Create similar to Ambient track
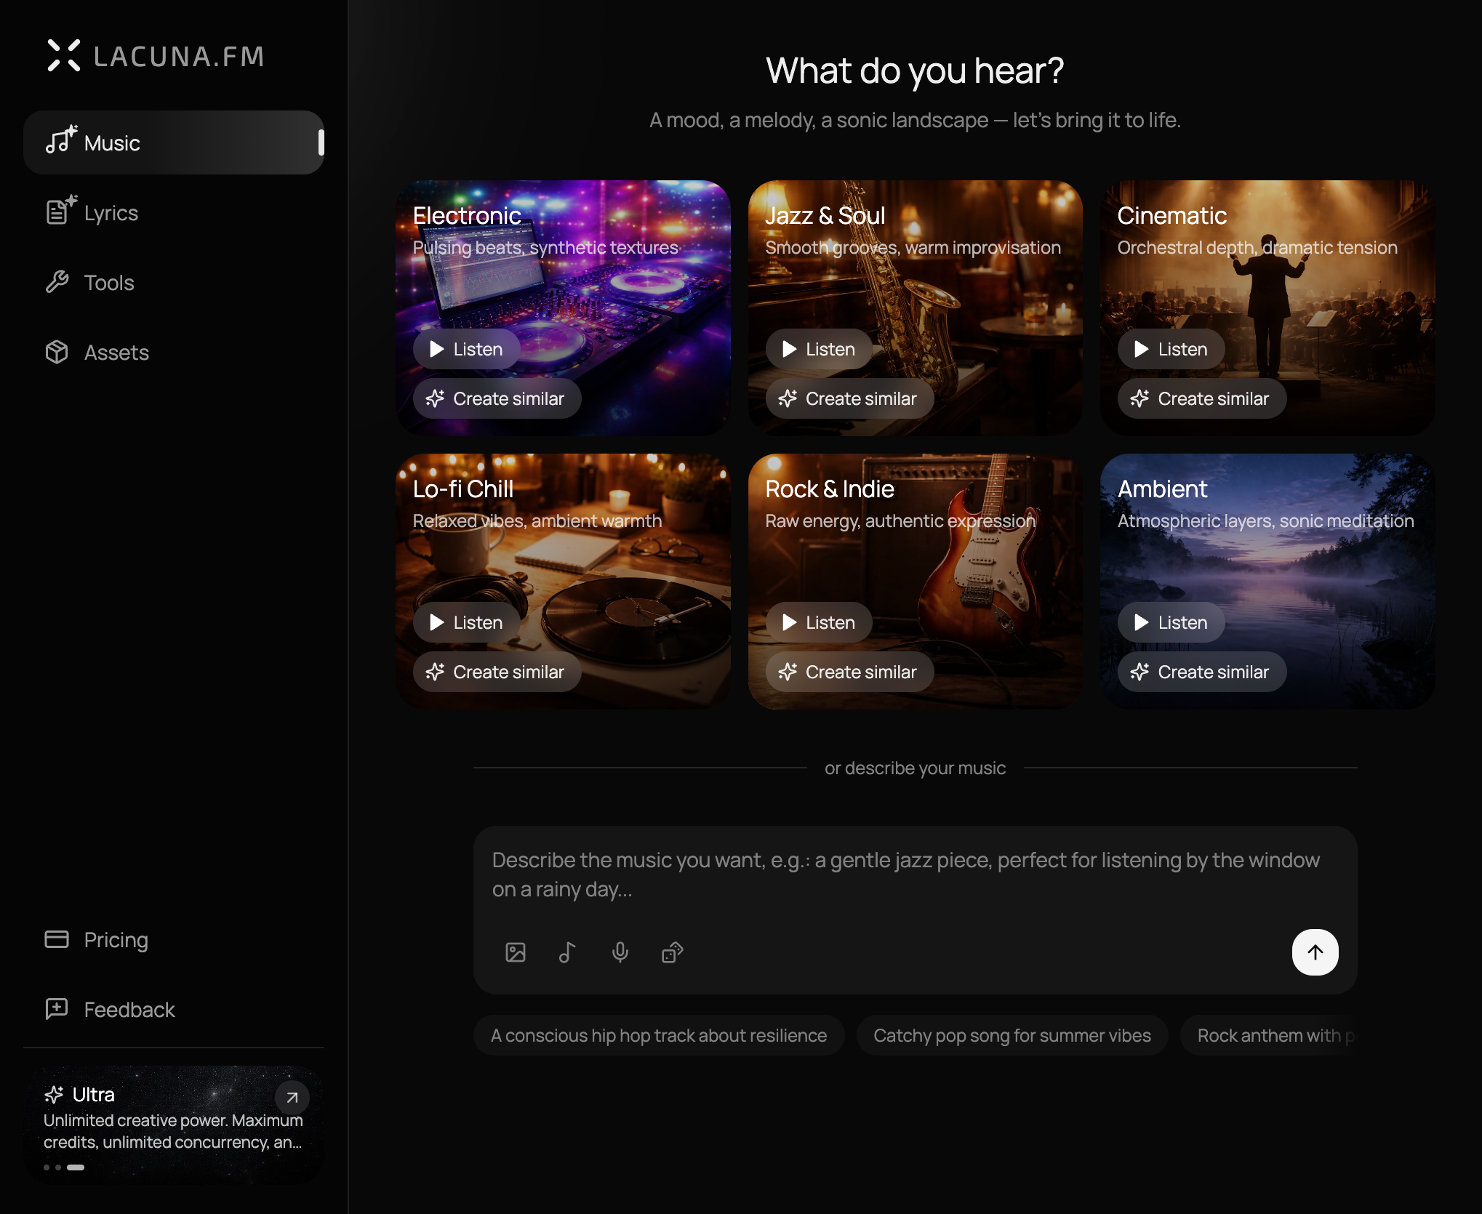The image size is (1482, 1214). [1201, 672]
